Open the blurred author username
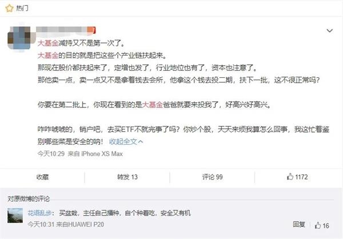The height and width of the screenshot is (239, 343). [x=66, y=30]
